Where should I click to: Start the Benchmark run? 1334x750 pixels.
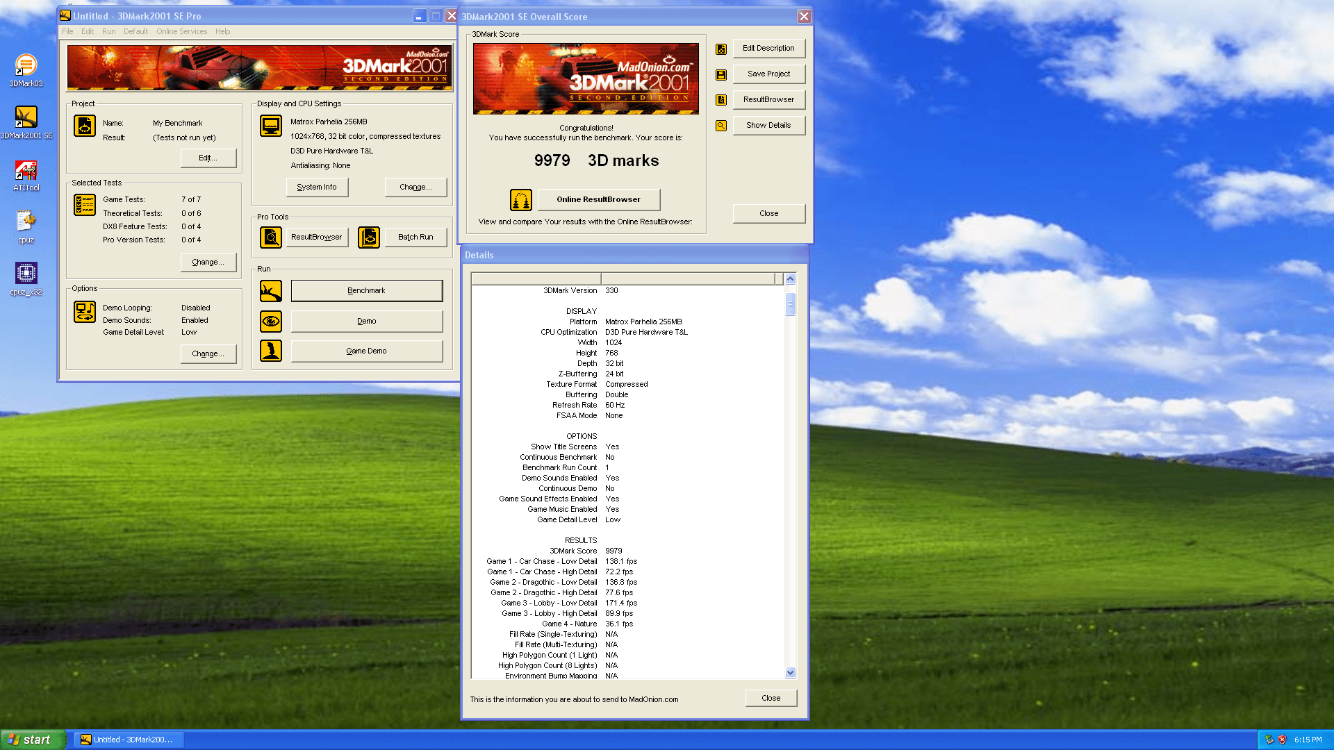tap(367, 290)
